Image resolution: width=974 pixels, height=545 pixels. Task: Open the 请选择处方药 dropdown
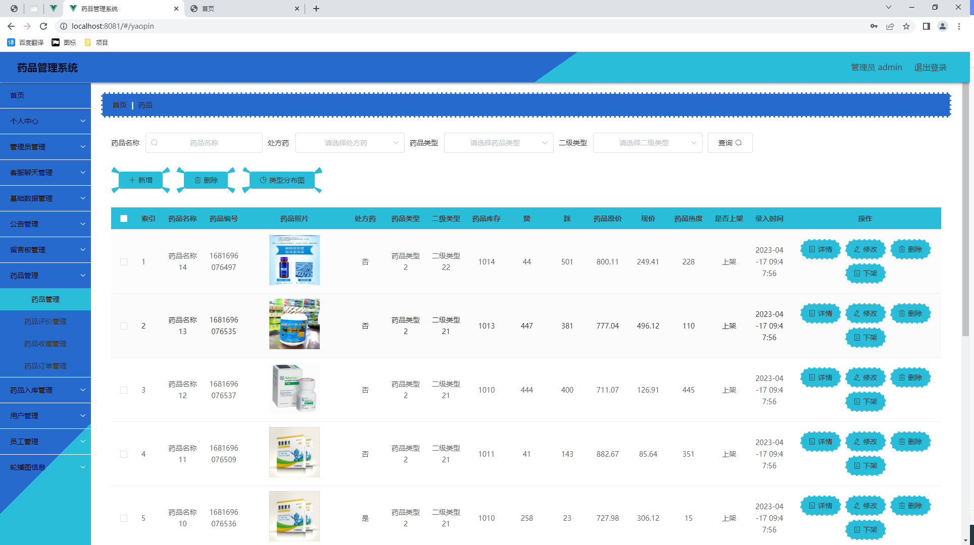point(349,143)
